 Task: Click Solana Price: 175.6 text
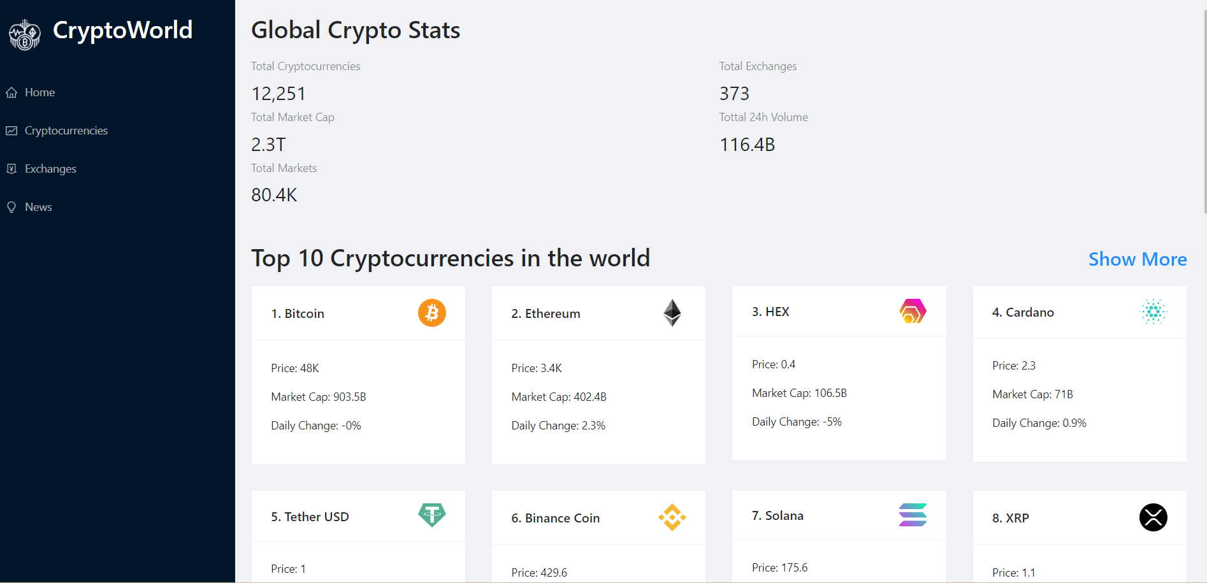(779, 568)
